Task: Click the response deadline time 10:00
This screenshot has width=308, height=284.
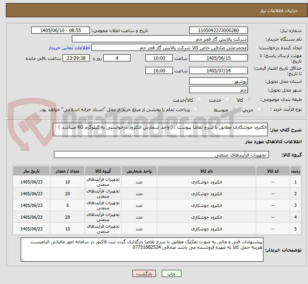Action: coord(159,58)
